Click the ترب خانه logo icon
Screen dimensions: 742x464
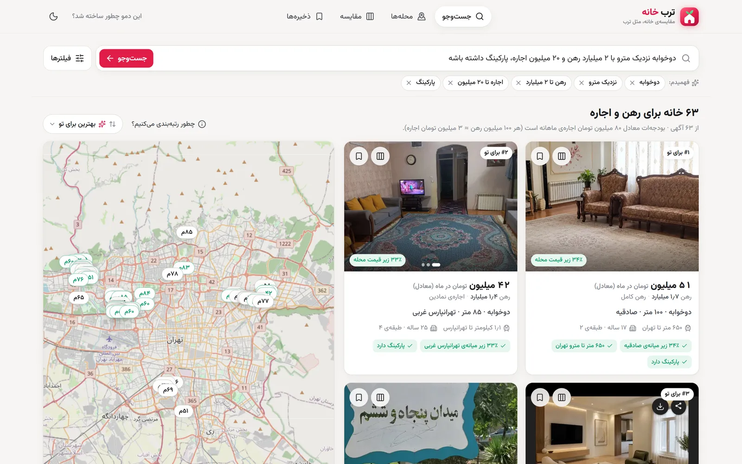[689, 17]
